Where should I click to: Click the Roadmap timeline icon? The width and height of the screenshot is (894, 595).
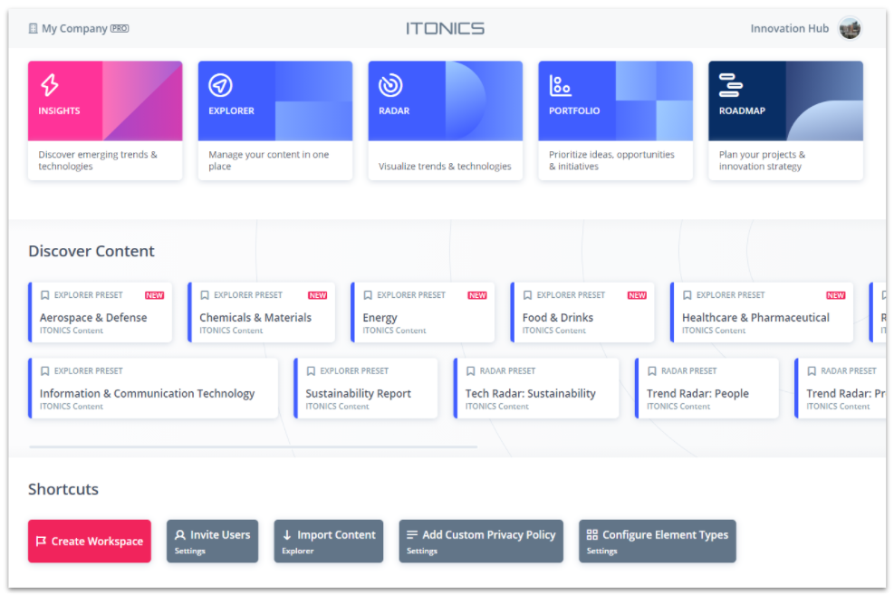point(730,85)
